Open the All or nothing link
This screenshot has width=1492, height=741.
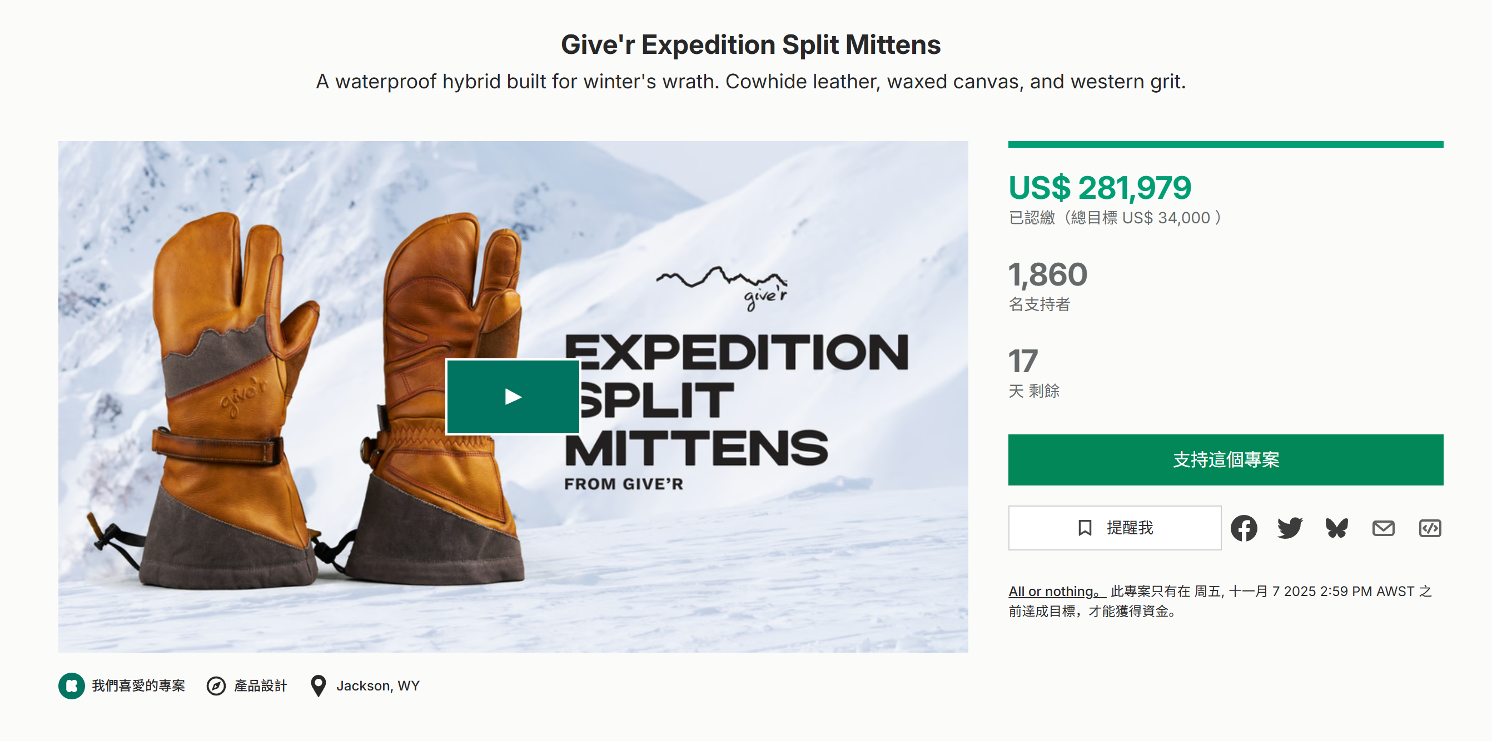pos(1056,591)
